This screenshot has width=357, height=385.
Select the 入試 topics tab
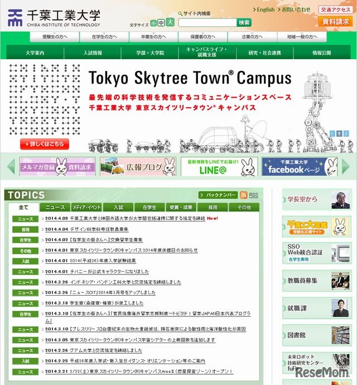click(118, 207)
